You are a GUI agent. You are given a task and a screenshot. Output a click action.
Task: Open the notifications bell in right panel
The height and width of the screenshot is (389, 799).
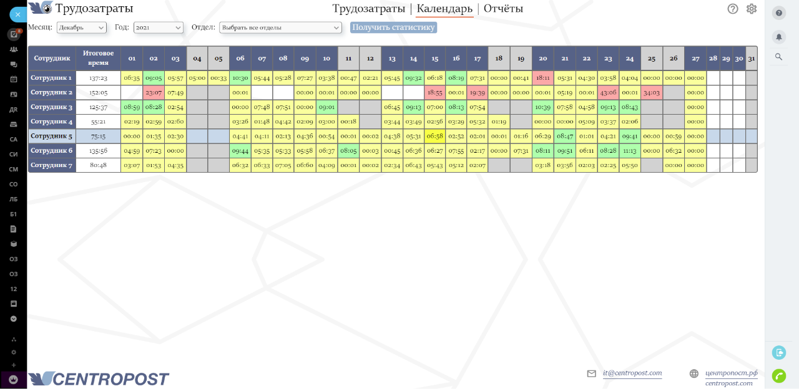779,37
